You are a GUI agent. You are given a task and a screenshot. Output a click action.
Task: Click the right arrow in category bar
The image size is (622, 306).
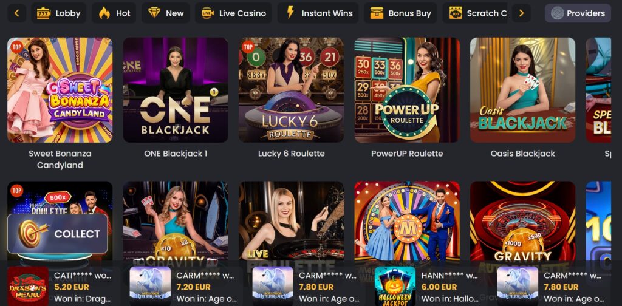click(x=521, y=13)
